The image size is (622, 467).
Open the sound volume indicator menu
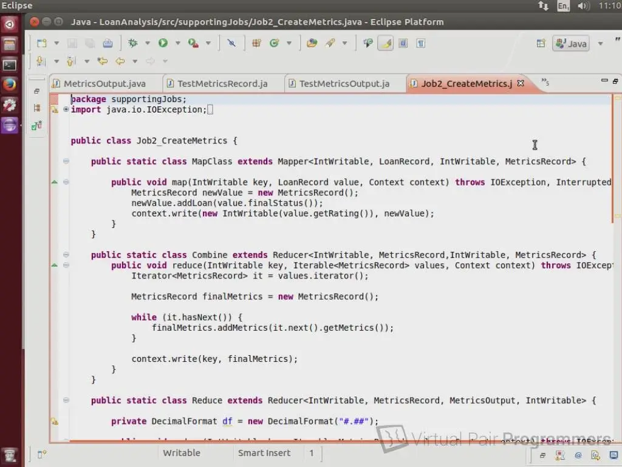coord(584,5)
